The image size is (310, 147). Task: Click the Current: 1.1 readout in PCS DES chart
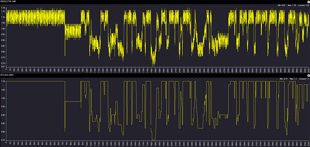click(x=304, y=79)
